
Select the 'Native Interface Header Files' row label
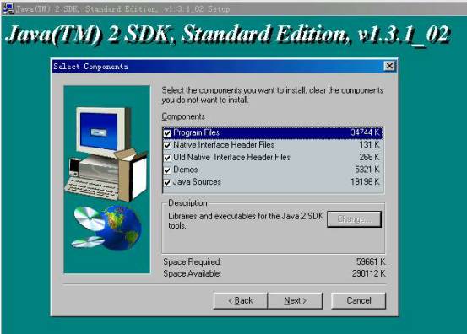click(x=224, y=145)
